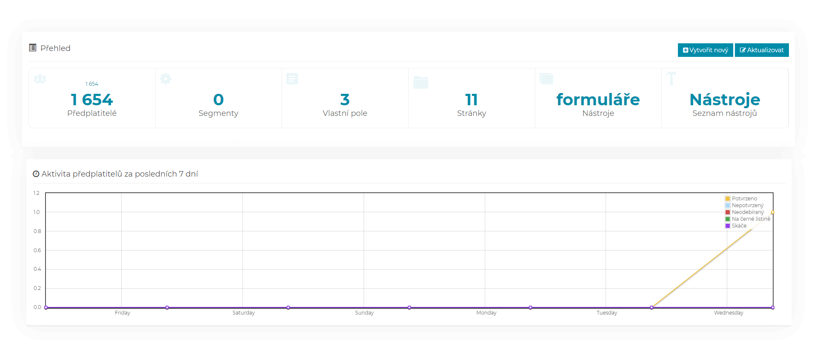
Task: Click the Friday axis label
Action: [122, 313]
